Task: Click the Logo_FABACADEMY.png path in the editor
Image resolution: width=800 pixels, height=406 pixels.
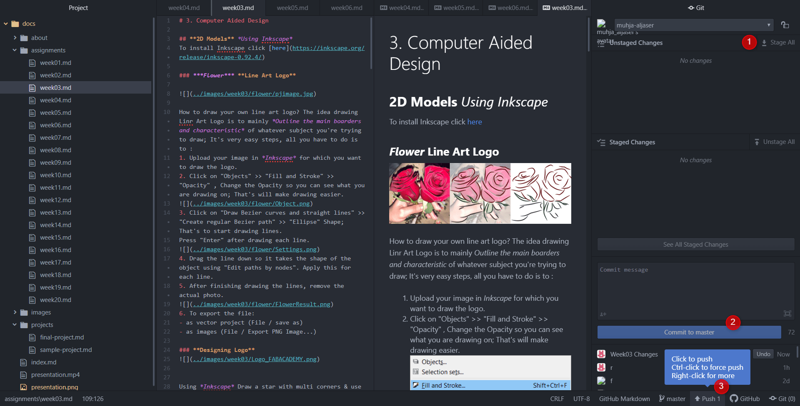Action: tap(255, 359)
